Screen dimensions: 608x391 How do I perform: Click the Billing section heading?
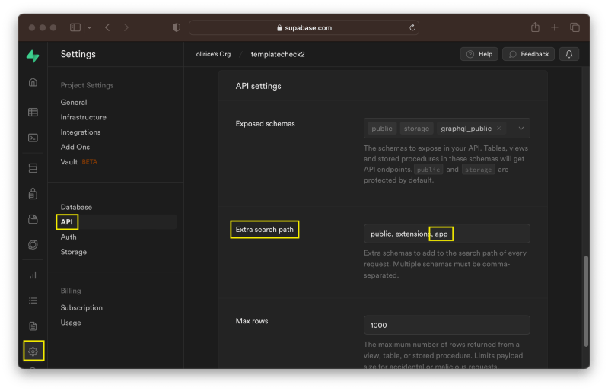pyautogui.click(x=71, y=291)
